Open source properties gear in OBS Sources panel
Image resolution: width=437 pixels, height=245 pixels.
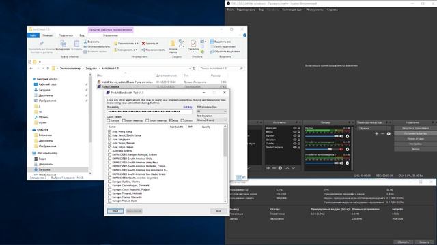280,168
